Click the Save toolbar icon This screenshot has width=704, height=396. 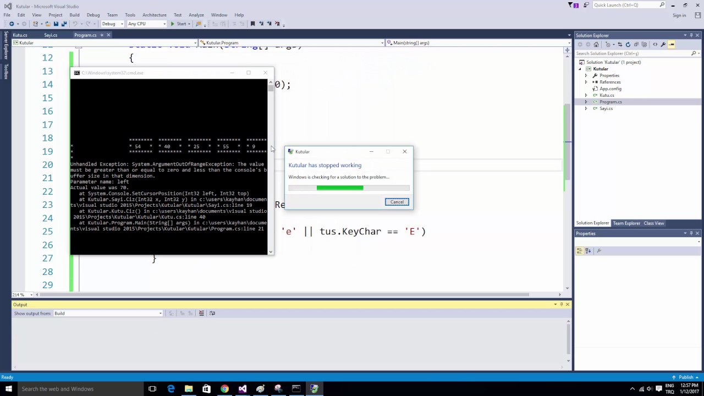pyautogui.click(x=56, y=24)
